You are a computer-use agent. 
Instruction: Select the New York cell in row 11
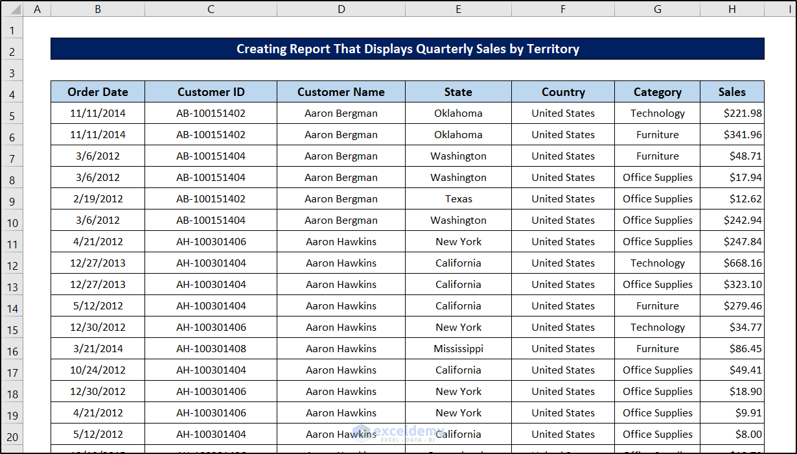tap(458, 241)
